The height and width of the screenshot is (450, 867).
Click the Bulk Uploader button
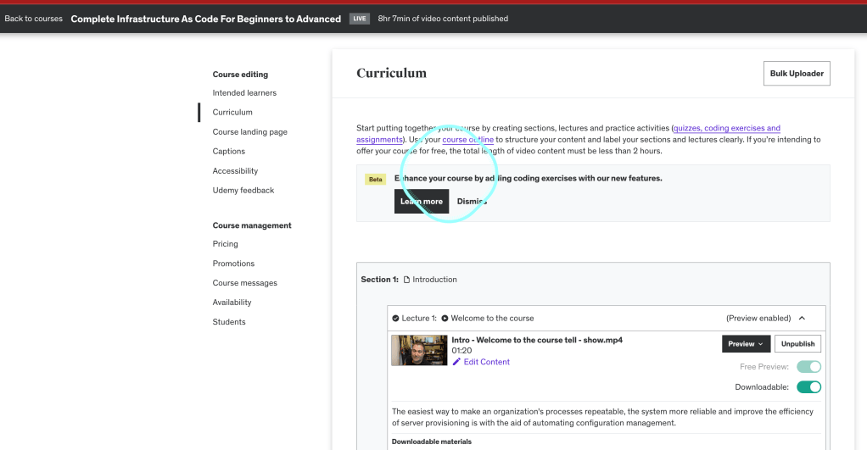click(x=797, y=74)
